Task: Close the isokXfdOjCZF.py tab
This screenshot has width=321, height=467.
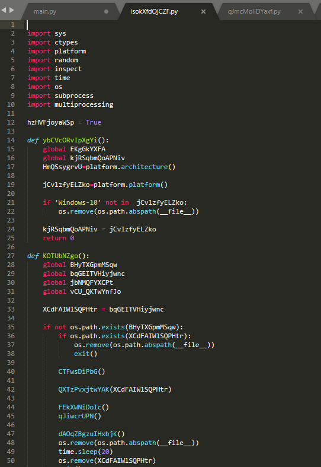Action: click(203, 12)
